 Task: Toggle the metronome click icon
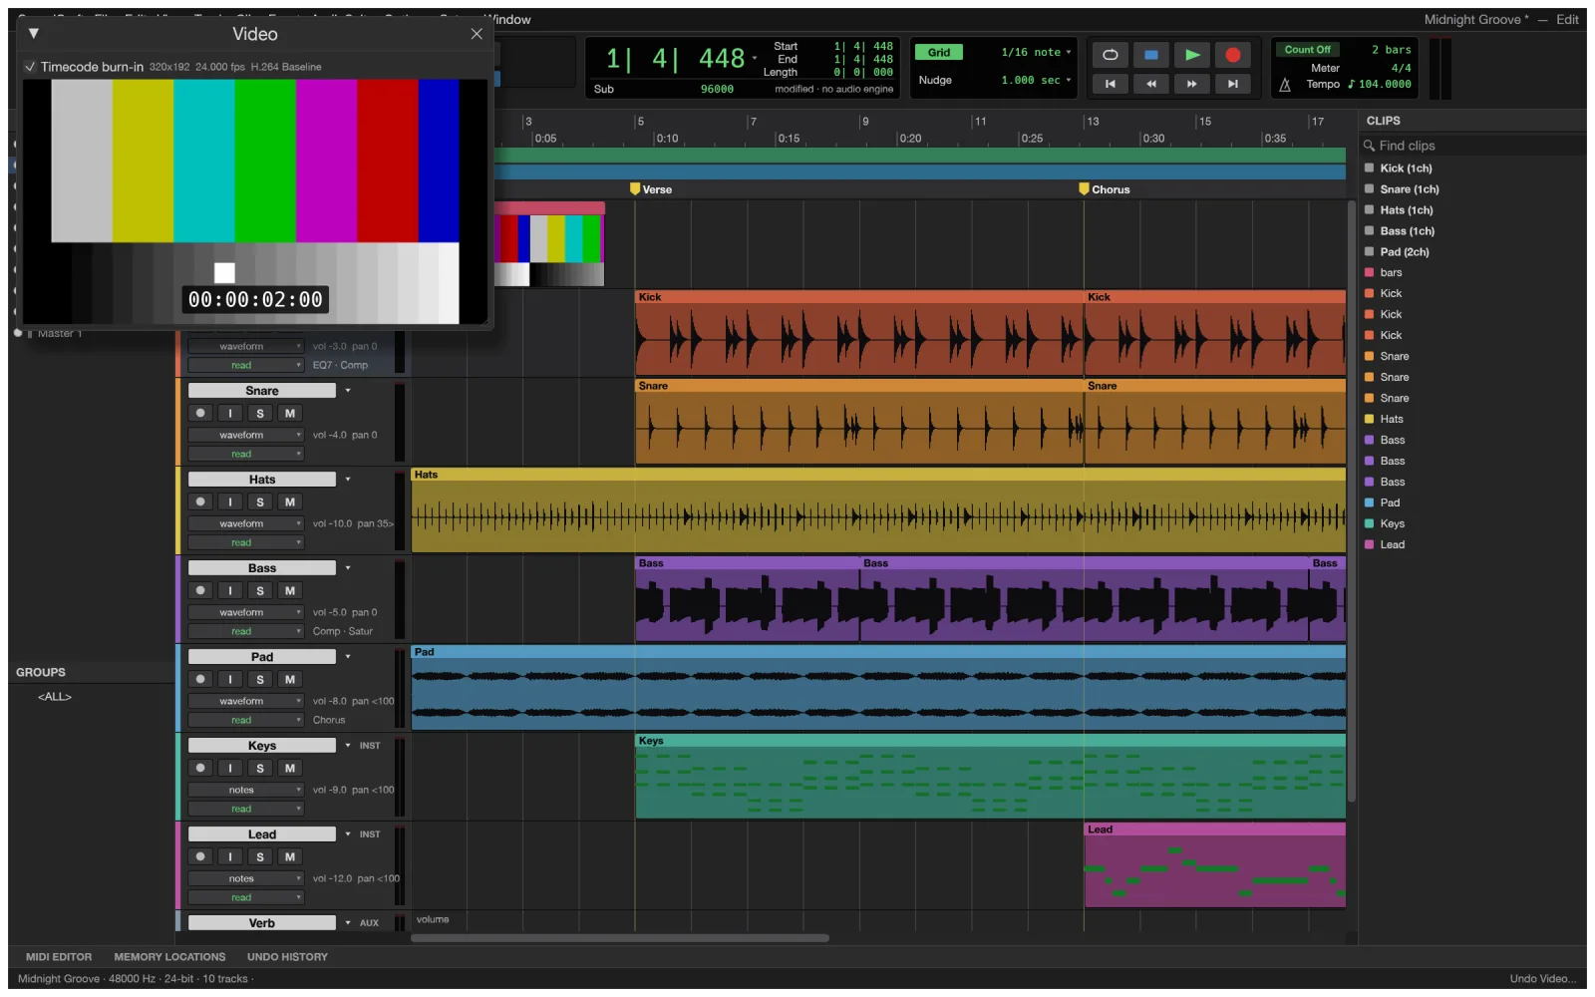point(1285,85)
